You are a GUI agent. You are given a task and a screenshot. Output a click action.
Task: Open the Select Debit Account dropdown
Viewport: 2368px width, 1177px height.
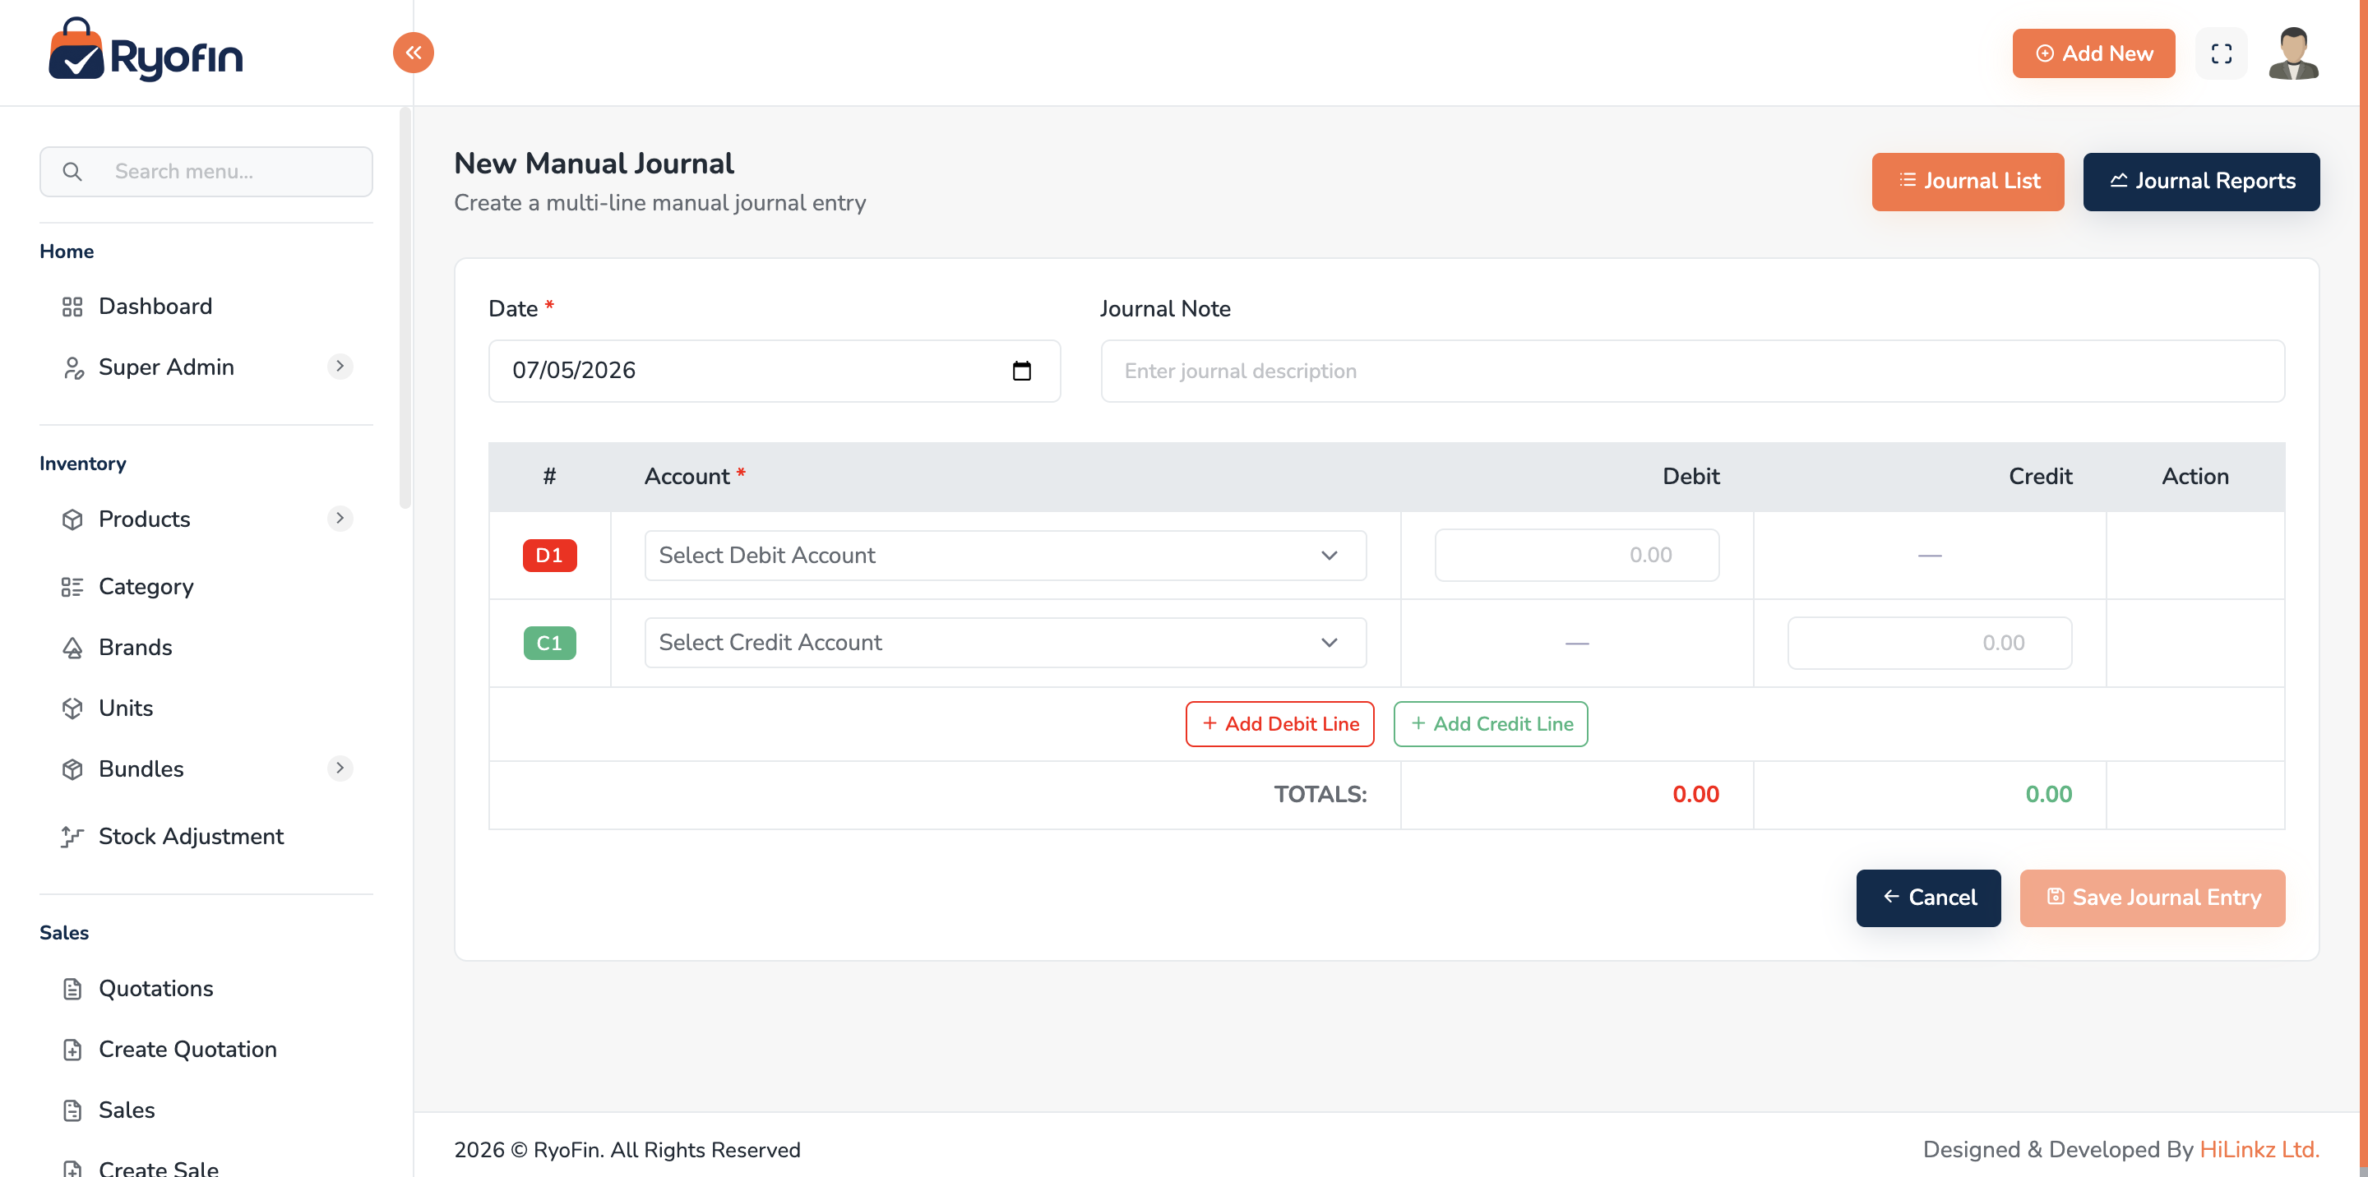tap(1005, 555)
